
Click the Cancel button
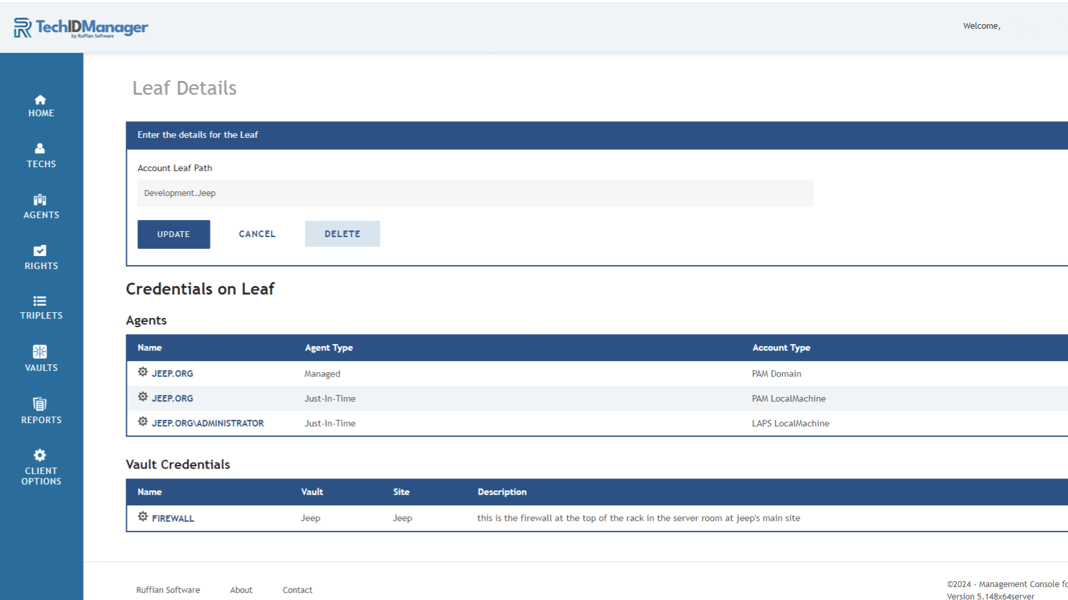(x=257, y=234)
